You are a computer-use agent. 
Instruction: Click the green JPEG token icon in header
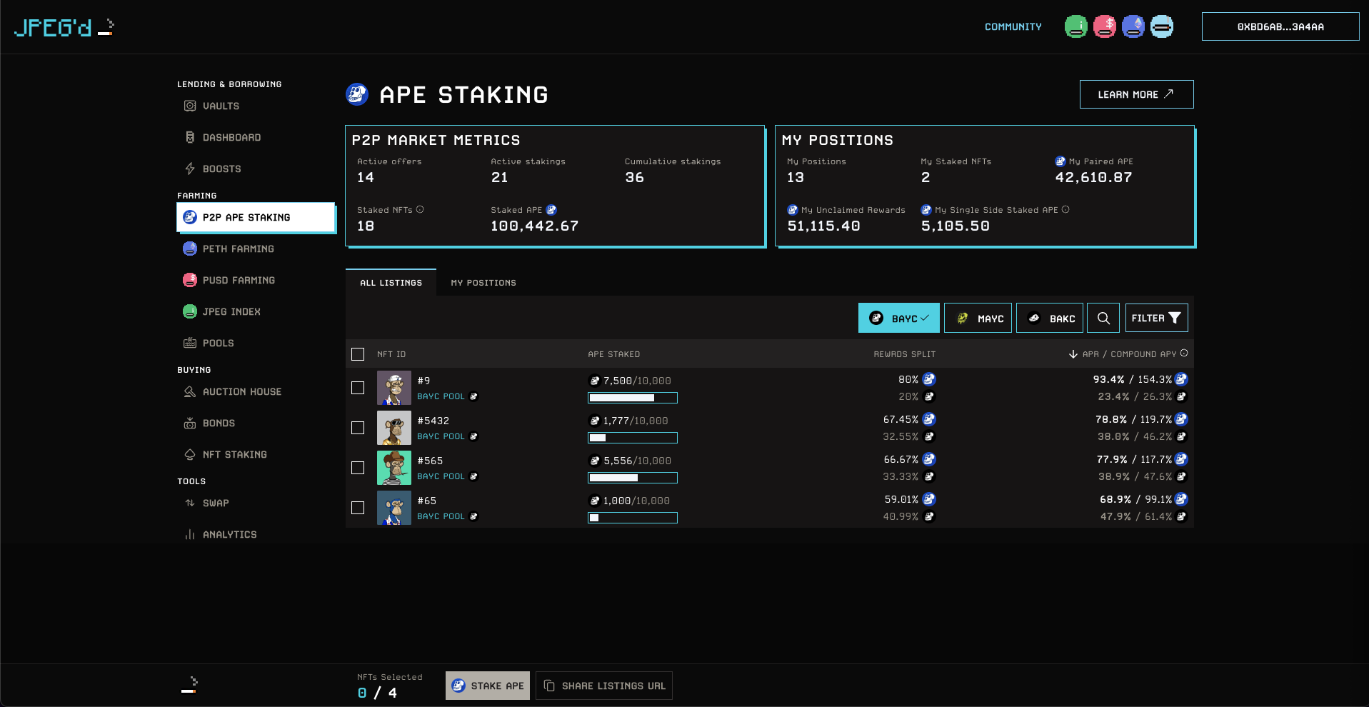[1075, 26]
